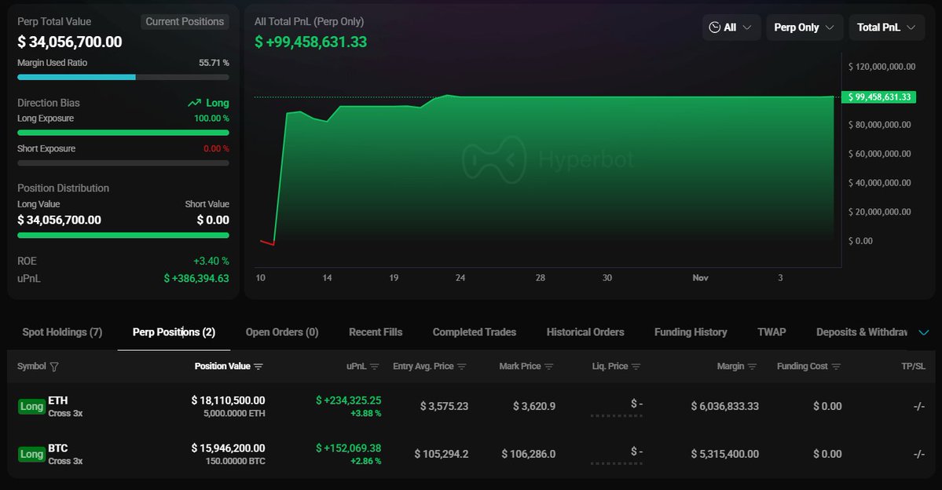Viewport: 942px width, 490px height.
Task: Sort by Margin column icon
Action: point(753,367)
